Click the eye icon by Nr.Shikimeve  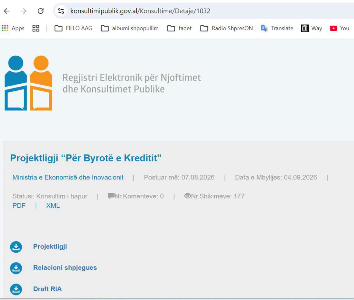pos(187,196)
